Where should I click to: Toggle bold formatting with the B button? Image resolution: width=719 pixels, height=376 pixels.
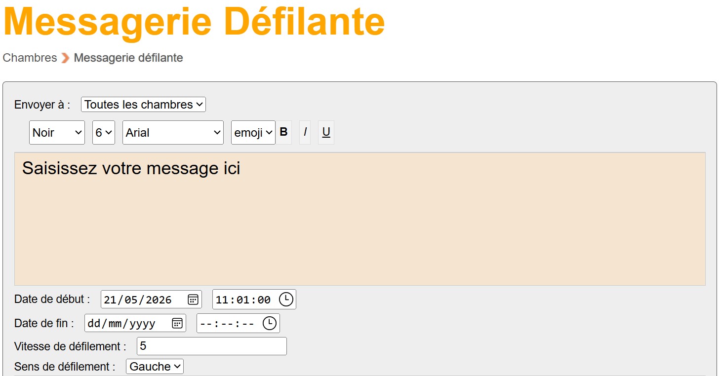coord(283,132)
